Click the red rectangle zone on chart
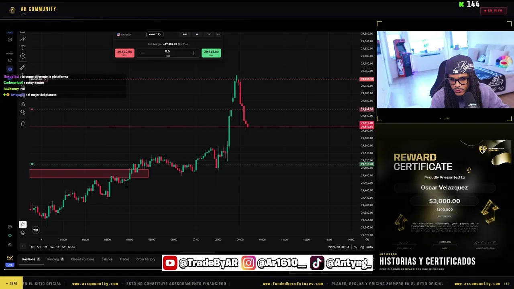This screenshot has width=514, height=289. click(x=89, y=173)
